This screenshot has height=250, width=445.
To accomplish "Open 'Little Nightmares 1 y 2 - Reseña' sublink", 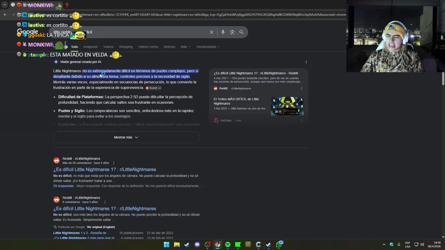I will [81, 233].
